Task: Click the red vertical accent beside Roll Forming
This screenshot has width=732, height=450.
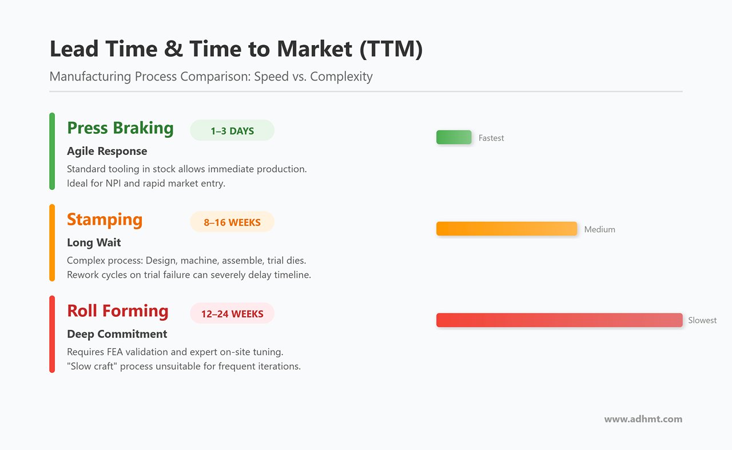Action: [52, 334]
